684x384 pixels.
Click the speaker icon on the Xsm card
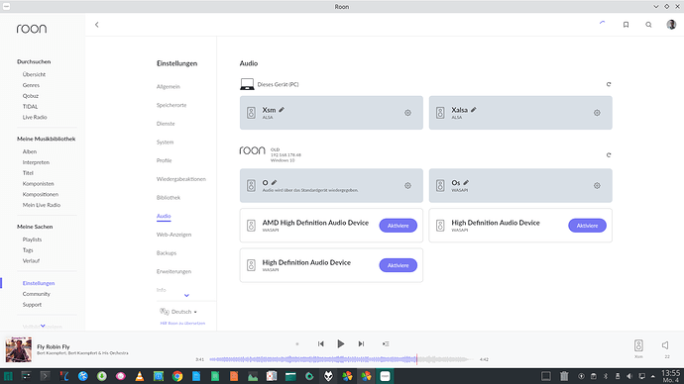(251, 113)
